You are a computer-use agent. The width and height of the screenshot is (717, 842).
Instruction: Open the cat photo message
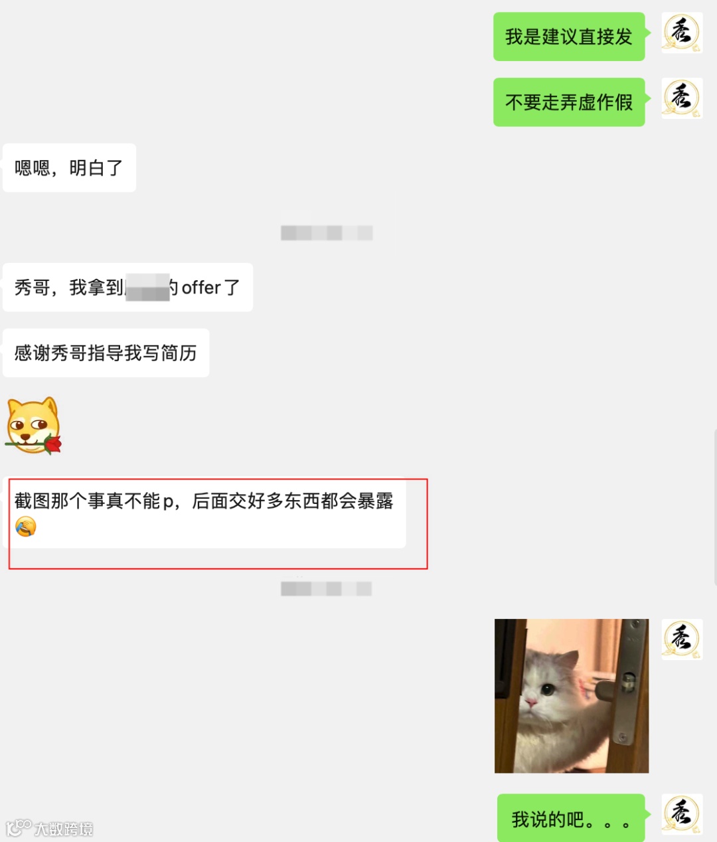(572, 696)
